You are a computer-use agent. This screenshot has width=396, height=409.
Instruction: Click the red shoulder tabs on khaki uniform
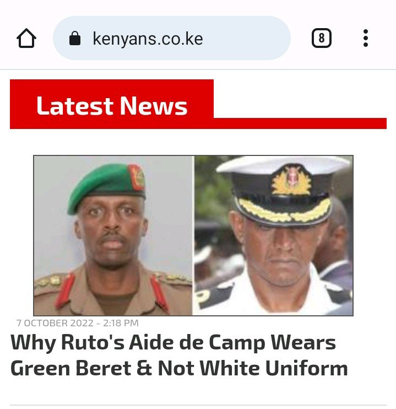click(x=64, y=291)
